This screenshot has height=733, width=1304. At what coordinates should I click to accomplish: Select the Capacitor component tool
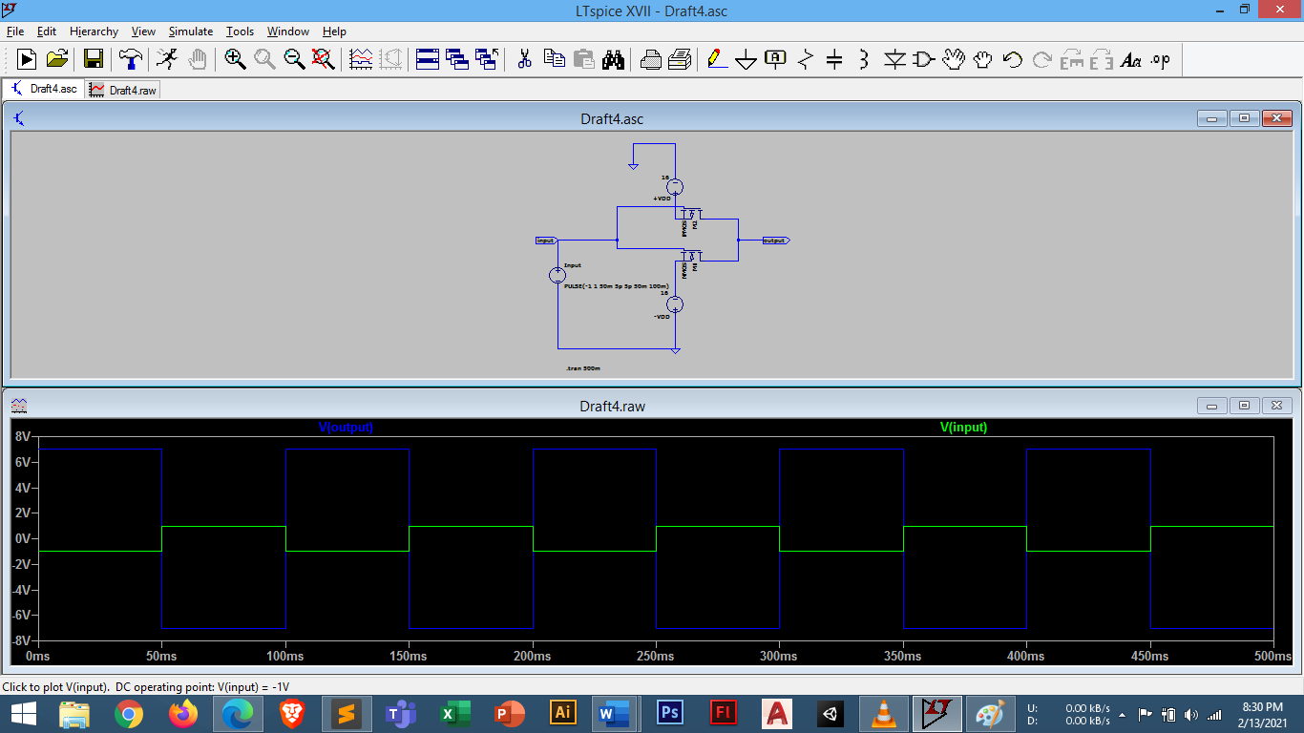tap(834, 59)
